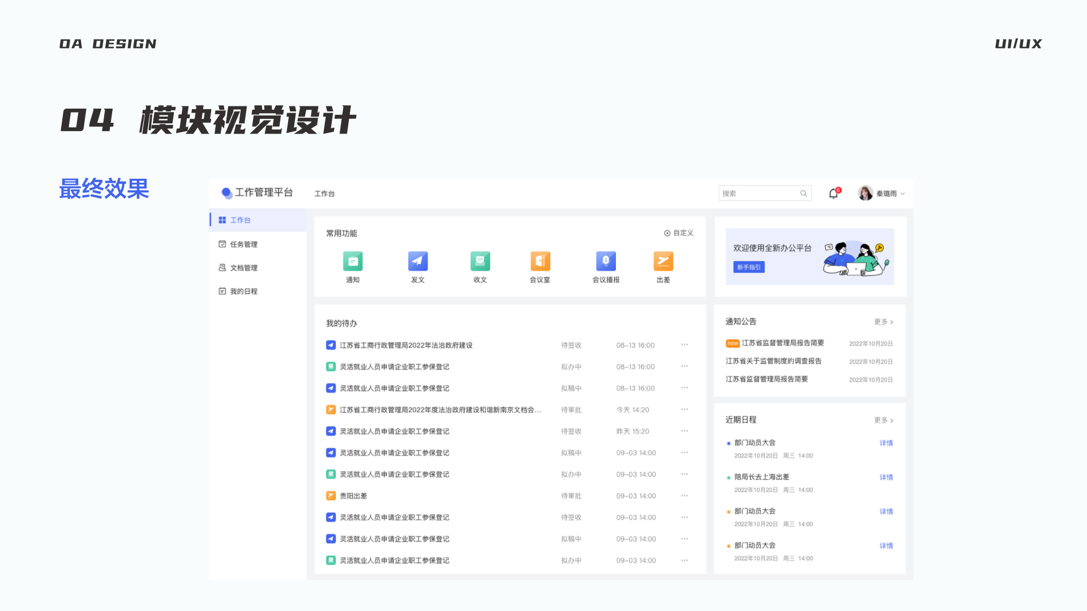Click the 出差 application icon
1087x611 pixels.
(663, 261)
